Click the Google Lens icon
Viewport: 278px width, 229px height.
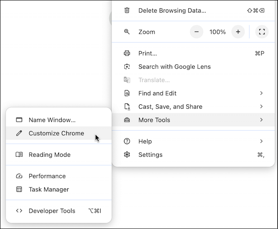click(x=127, y=67)
